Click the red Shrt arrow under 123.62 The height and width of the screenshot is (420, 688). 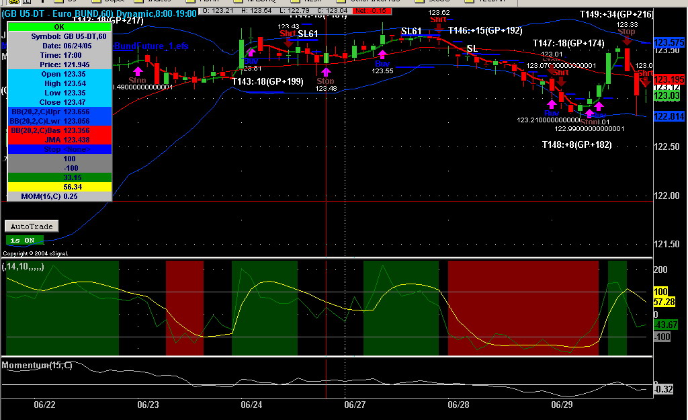(438, 28)
